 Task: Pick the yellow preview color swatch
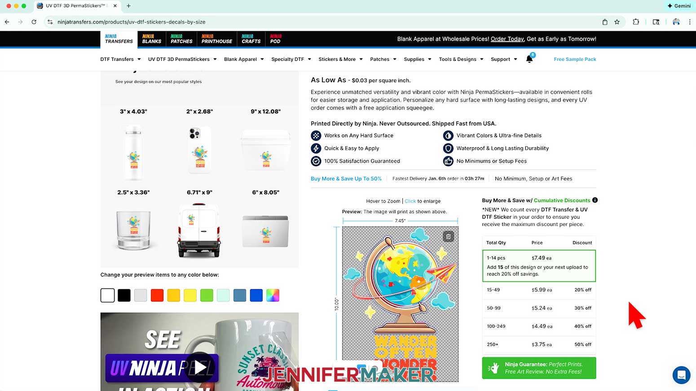point(190,295)
